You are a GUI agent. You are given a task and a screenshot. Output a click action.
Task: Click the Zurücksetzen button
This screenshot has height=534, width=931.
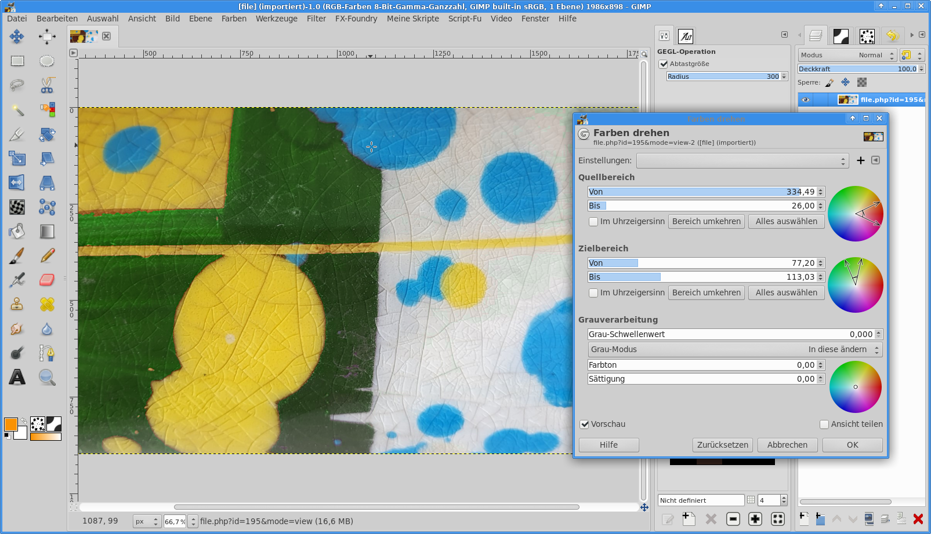click(x=722, y=445)
